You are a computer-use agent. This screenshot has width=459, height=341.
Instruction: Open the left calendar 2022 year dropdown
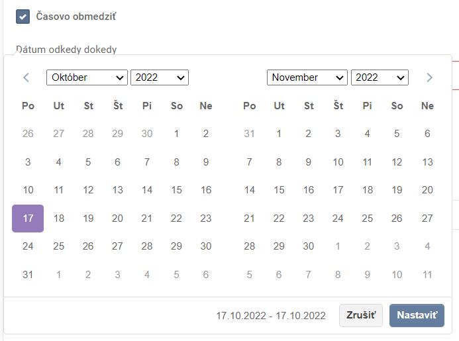(160, 77)
